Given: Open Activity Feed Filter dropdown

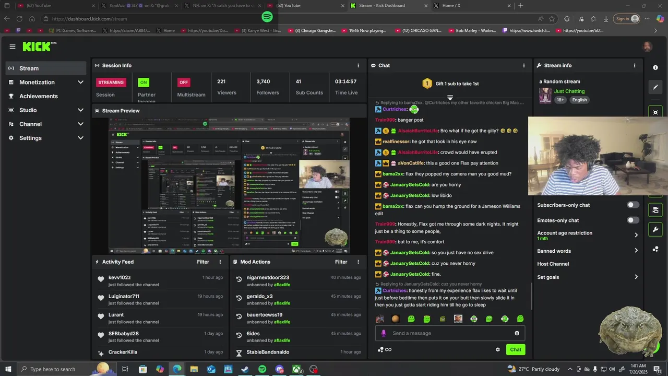Looking at the screenshot, I should click(x=203, y=262).
